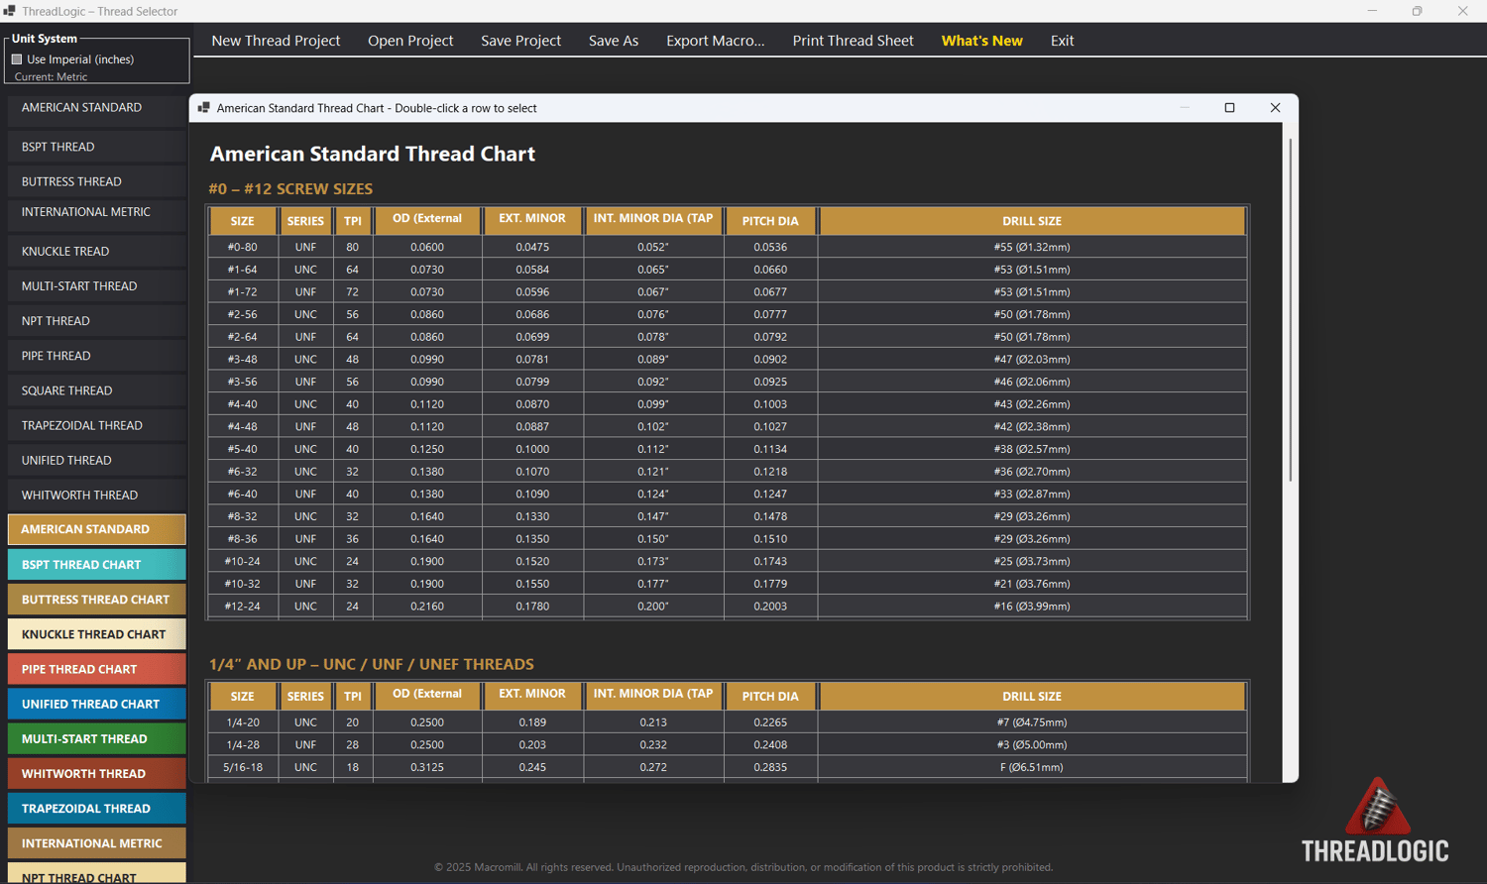Click the tan INTERNATIONAL METRIC chart button
The height and width of the screenshot is (884, 1487).
pos(97,842)
